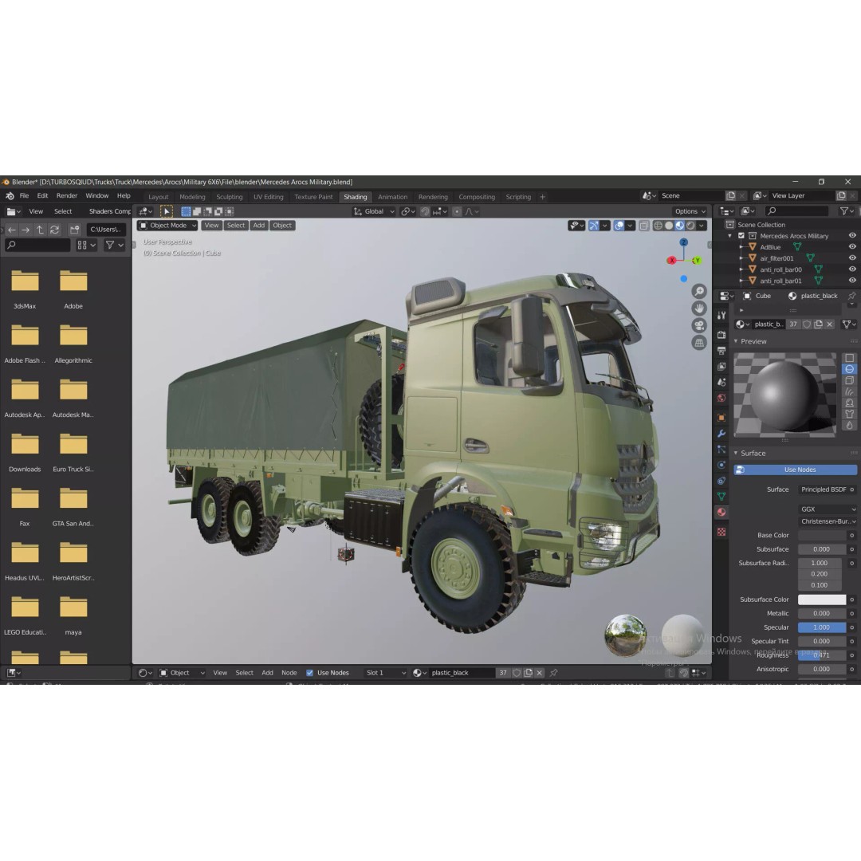
Task: Switch orthographic perspective grid gizmo icon
Action: pos(699,343)
